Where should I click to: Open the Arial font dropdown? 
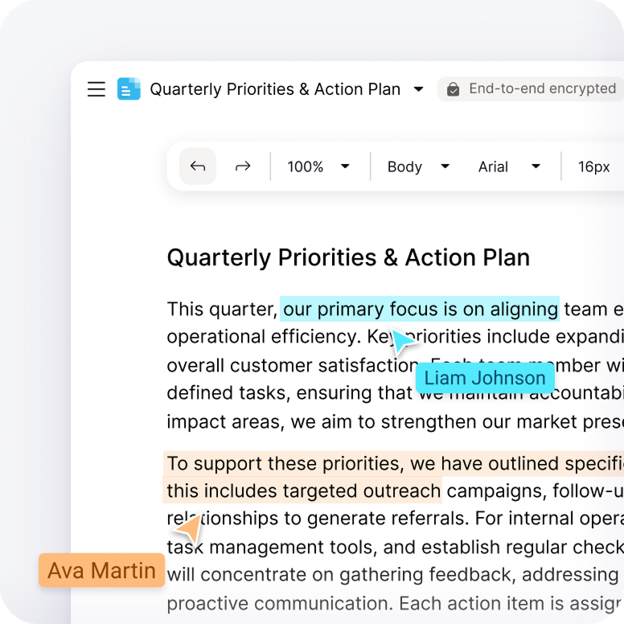(509, 166)
